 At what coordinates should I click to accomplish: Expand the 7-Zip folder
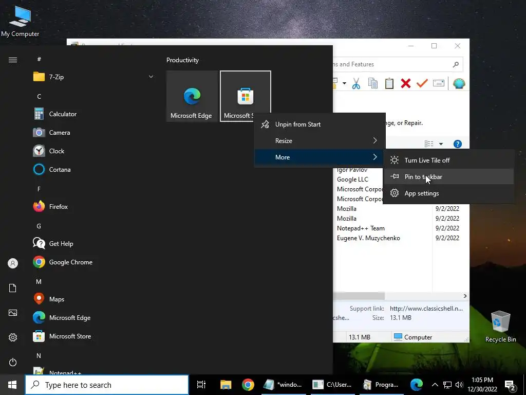click(x=151, y=77)
